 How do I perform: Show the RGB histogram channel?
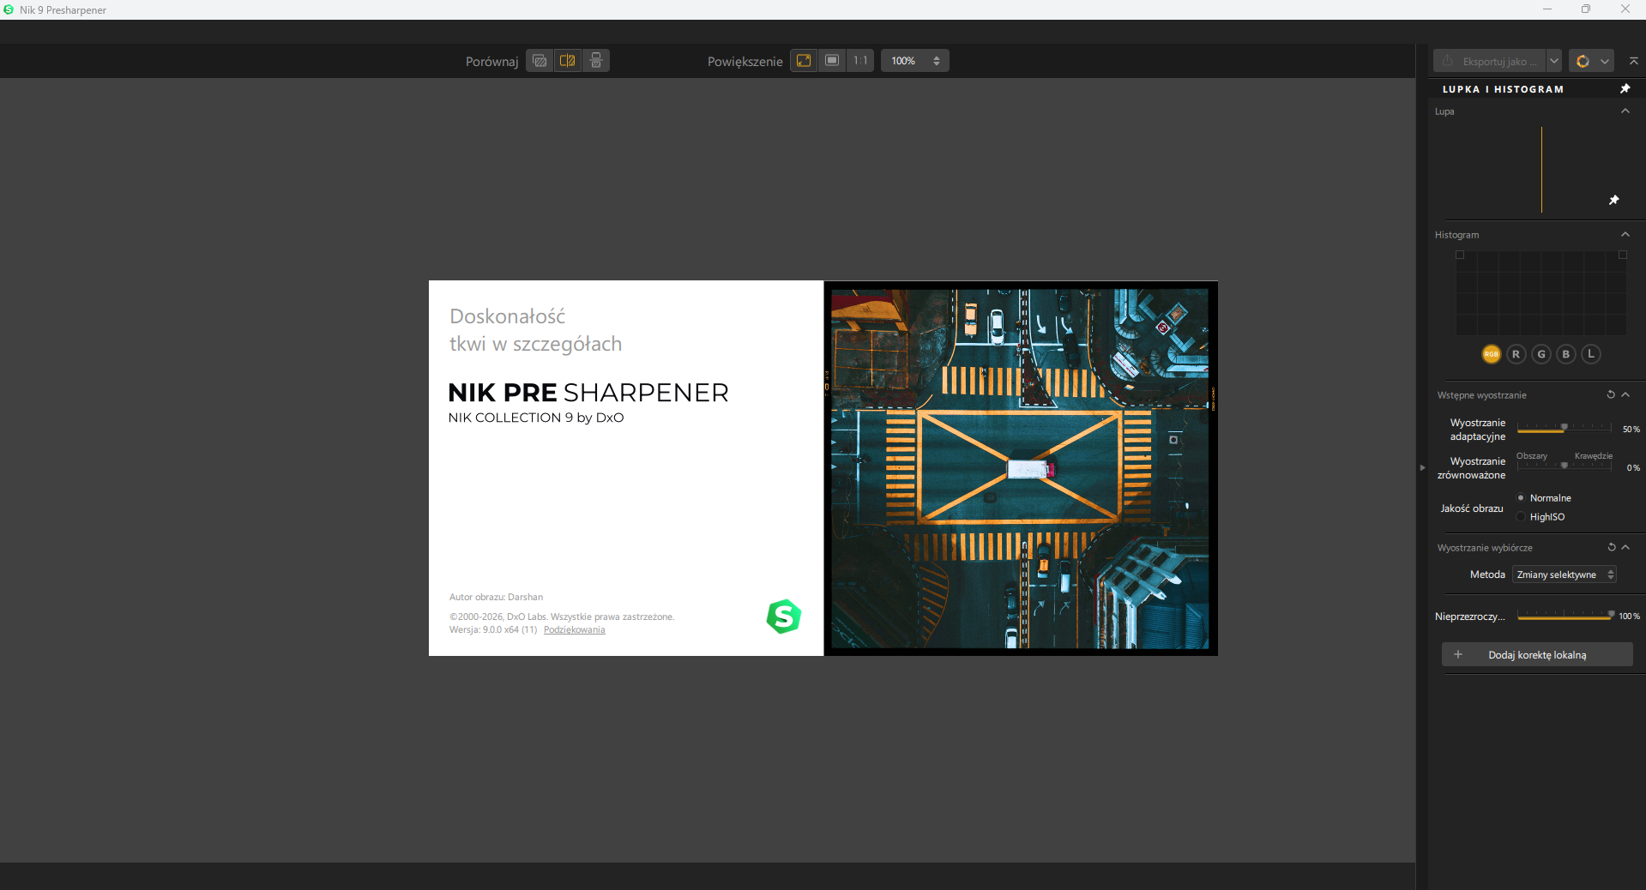point(1492,354)
